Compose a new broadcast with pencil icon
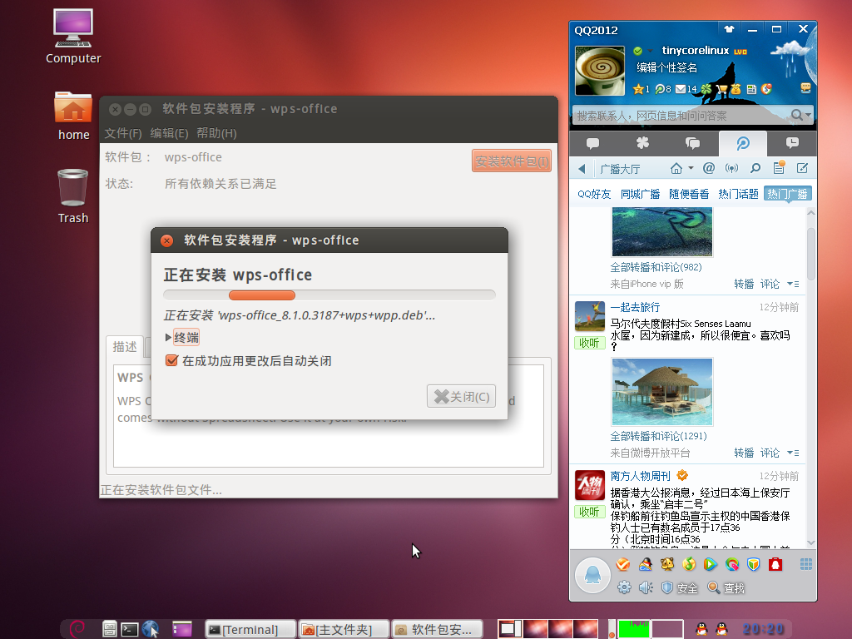 tap(803, 168)
